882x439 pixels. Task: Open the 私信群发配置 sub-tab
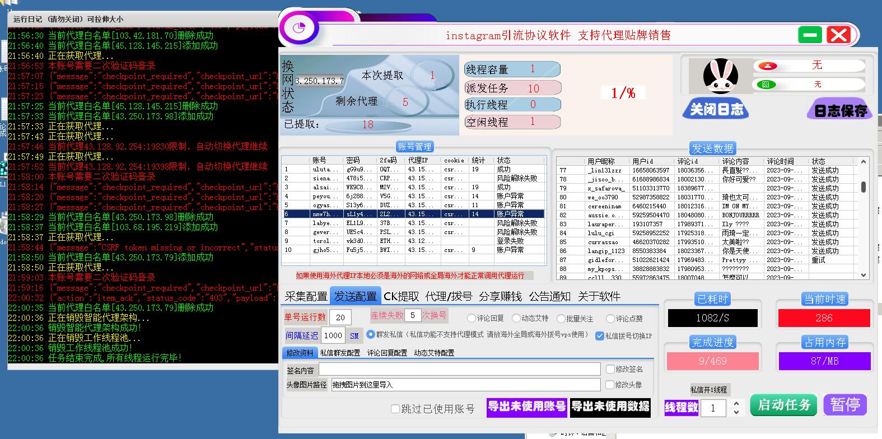pos(340,353)
